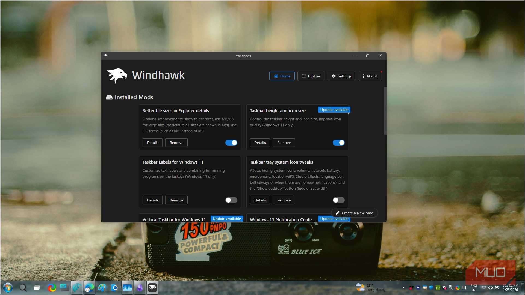Open Details for Taskbar Labels for Windows 11
Image resolution: width=525 pixels, height=295 pixels.
(x=152, y=200)
